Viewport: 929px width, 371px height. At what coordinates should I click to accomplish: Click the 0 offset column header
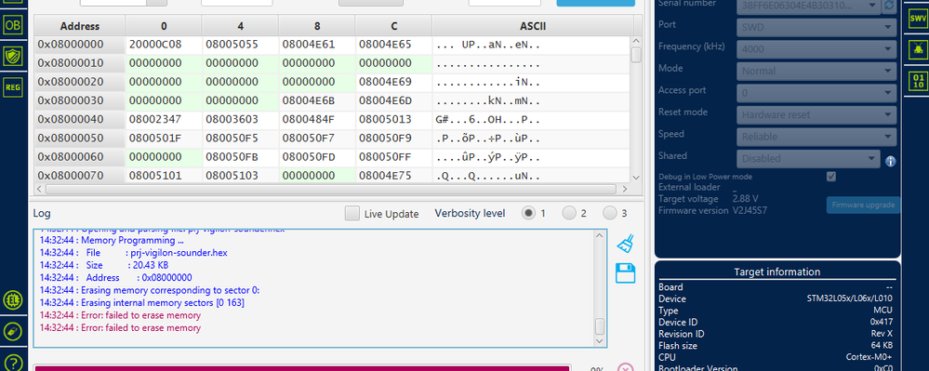pyautogui.click(x=164, y=26)
